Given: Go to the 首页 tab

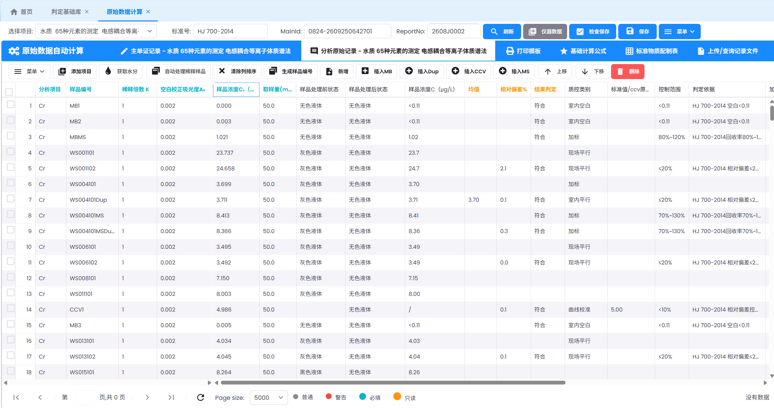Looking at the screenshot, I should coord(22,12).
